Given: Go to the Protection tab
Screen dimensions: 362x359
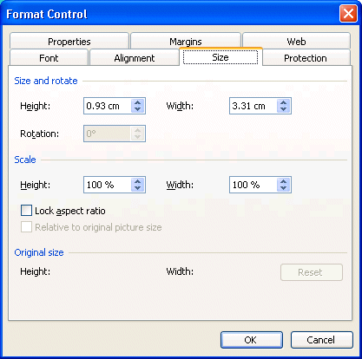Looking at the screenshot, I should point(306,57).
